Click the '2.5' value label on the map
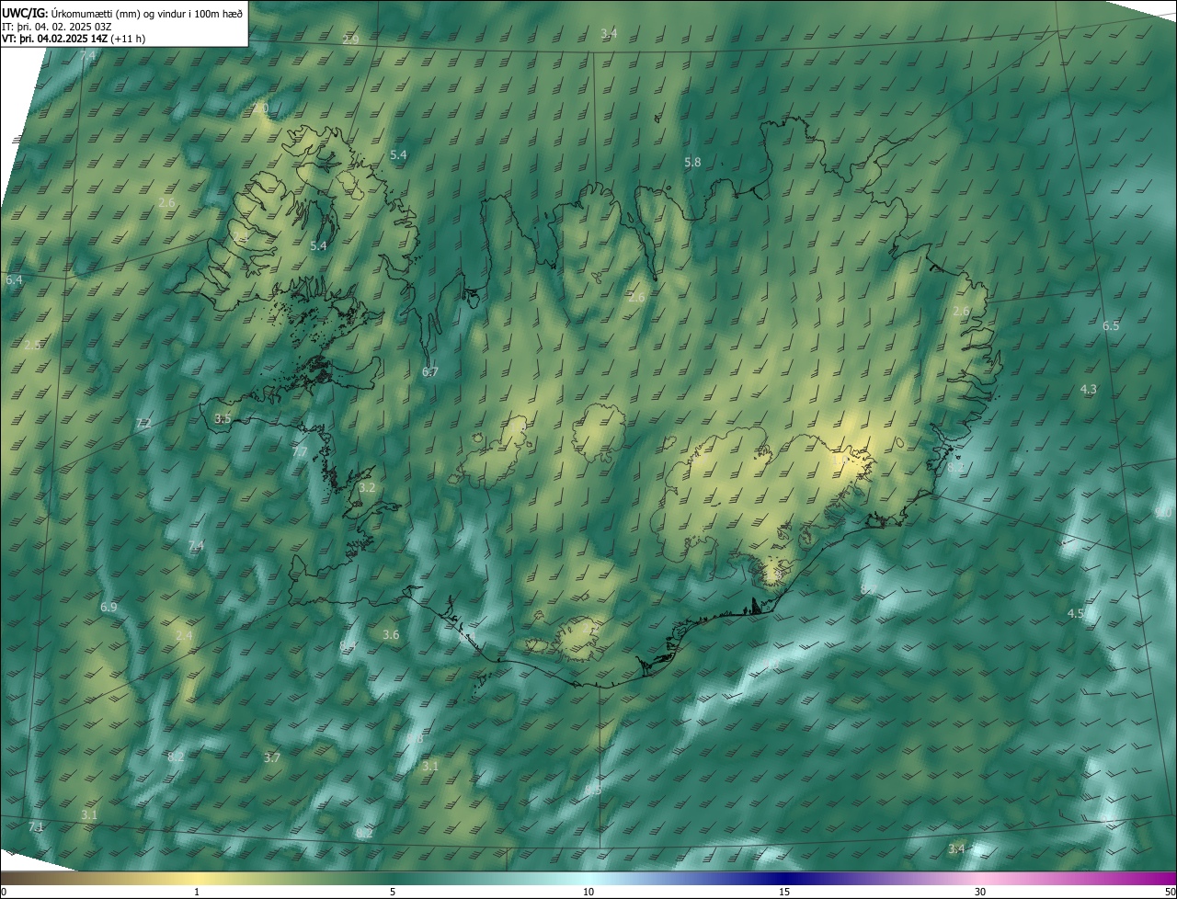Screen dimensions: 1177x899 tap(32, 346)
